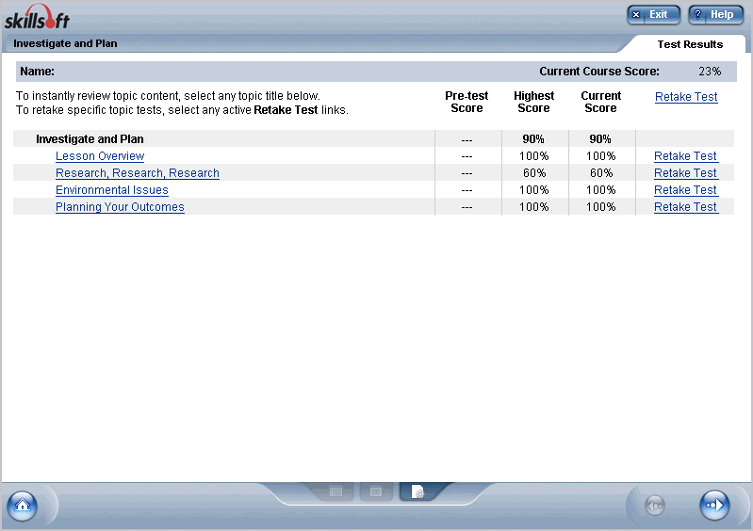This screenshot has width=753, height=531.
Task: Click the Pre-test Score column header
Action: click(x=467, y=102)
